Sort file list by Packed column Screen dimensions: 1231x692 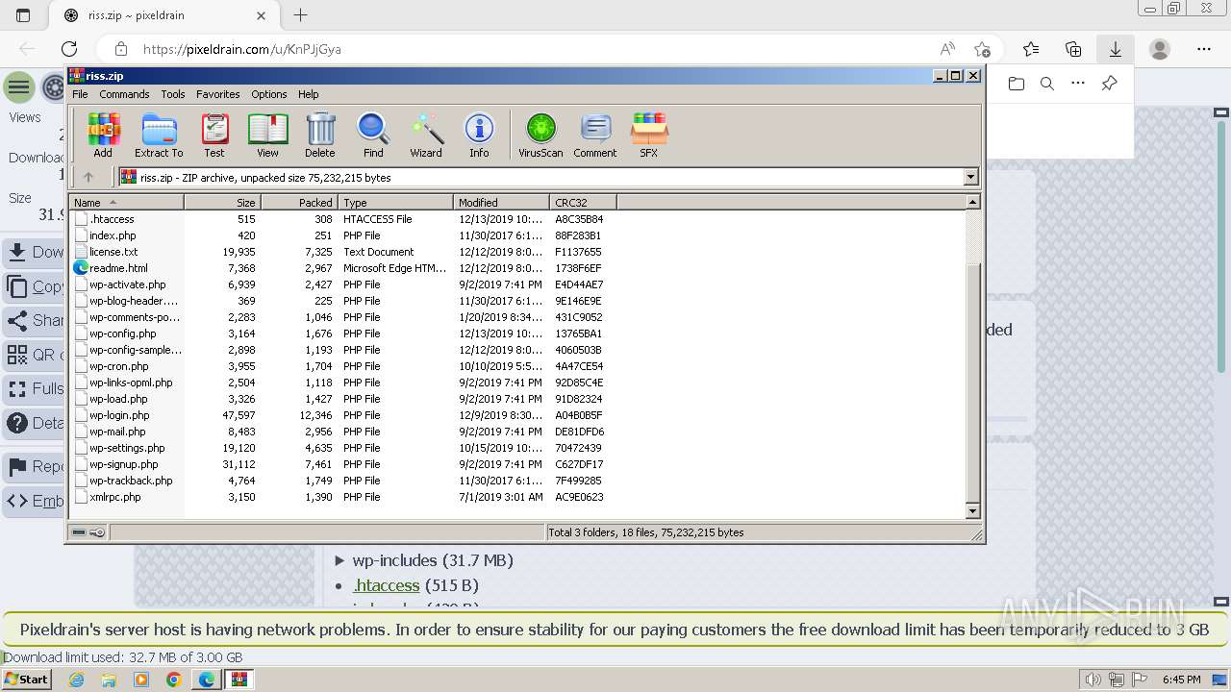pyautogui.click(x=299, y=202)
